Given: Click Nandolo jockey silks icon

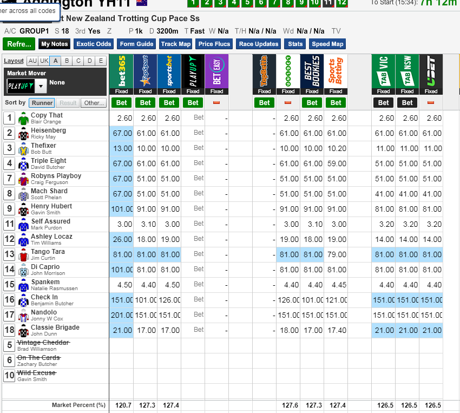Looking at the screenshot, I should [23, 316].
